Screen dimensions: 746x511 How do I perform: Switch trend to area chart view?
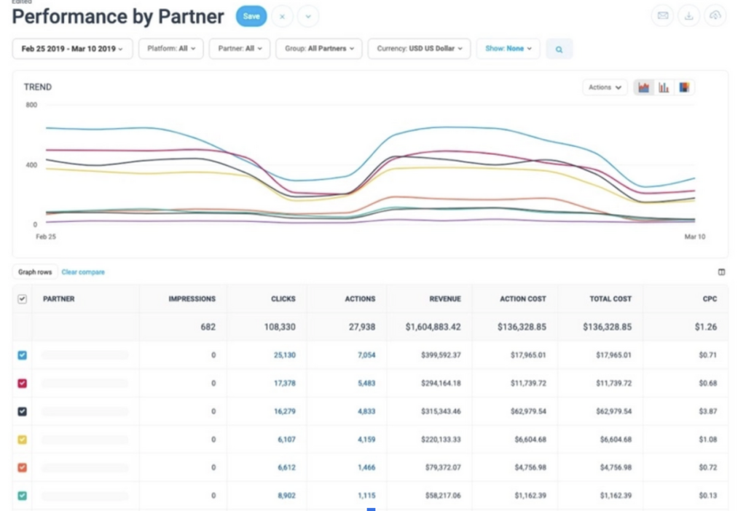[644, 87]
